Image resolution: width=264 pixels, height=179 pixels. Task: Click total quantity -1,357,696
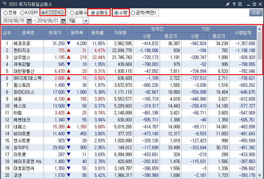[x=245, y=43]
